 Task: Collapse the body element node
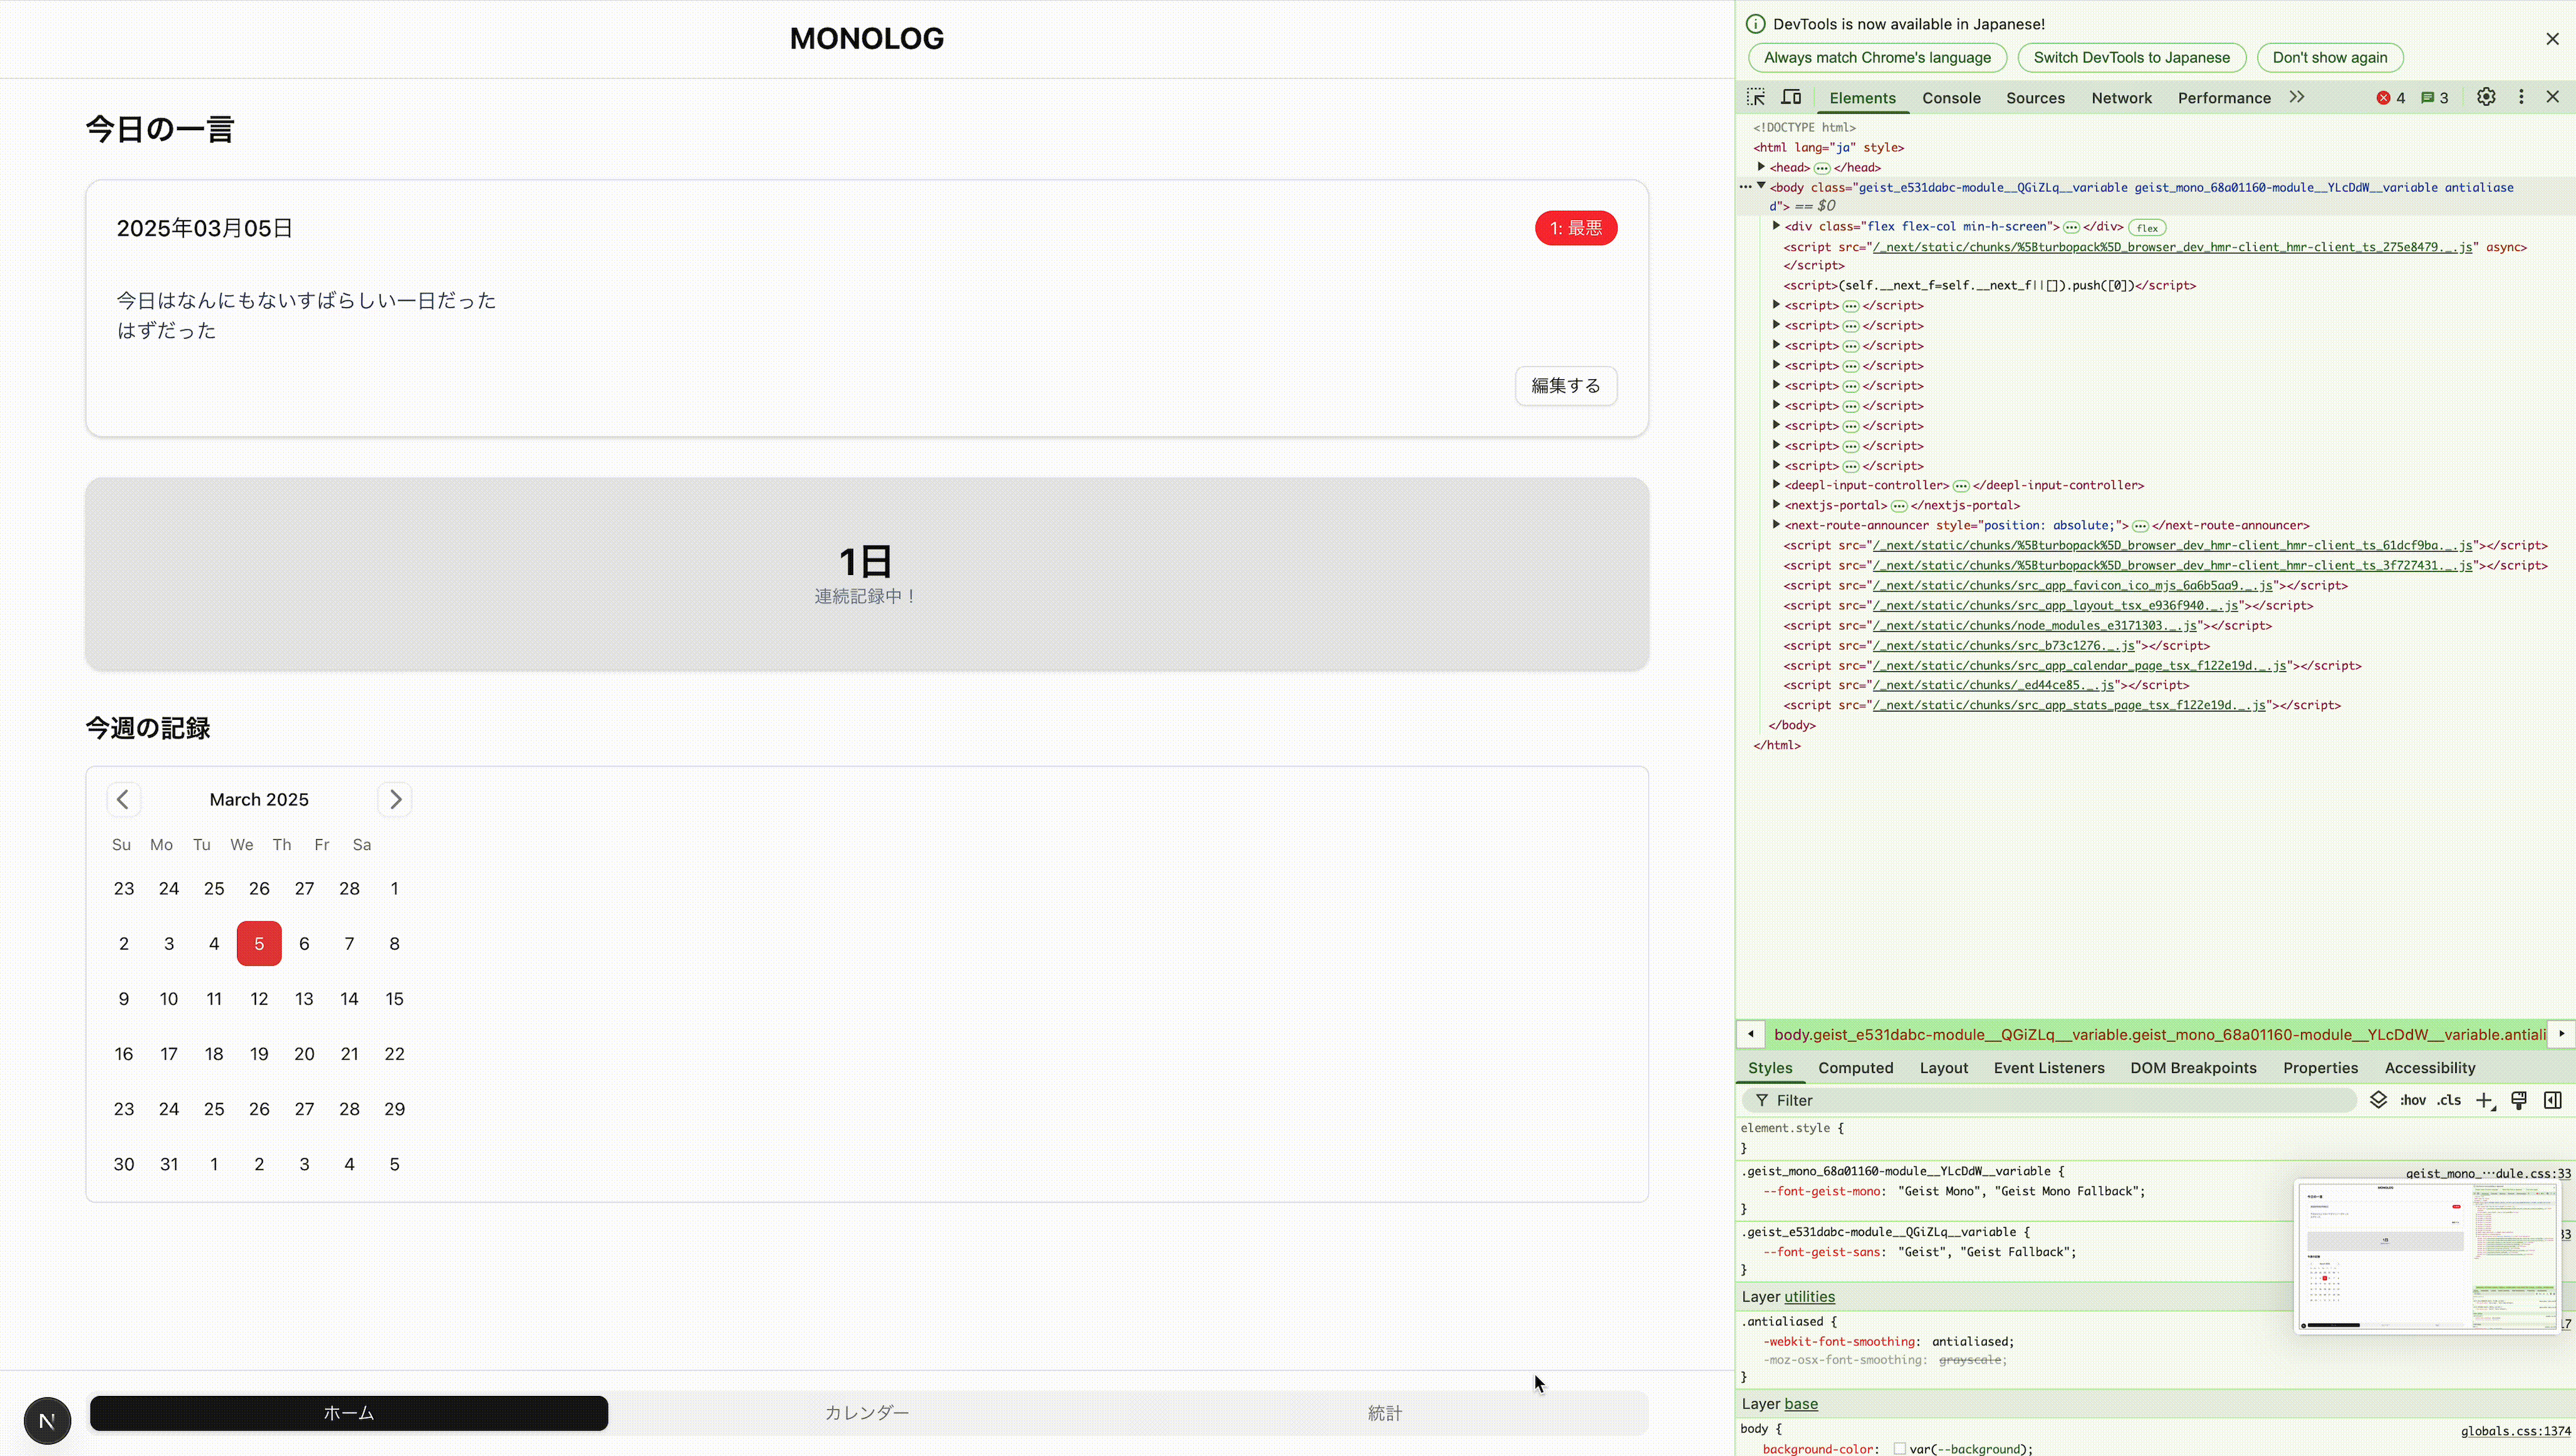[x=1762, y=186]
